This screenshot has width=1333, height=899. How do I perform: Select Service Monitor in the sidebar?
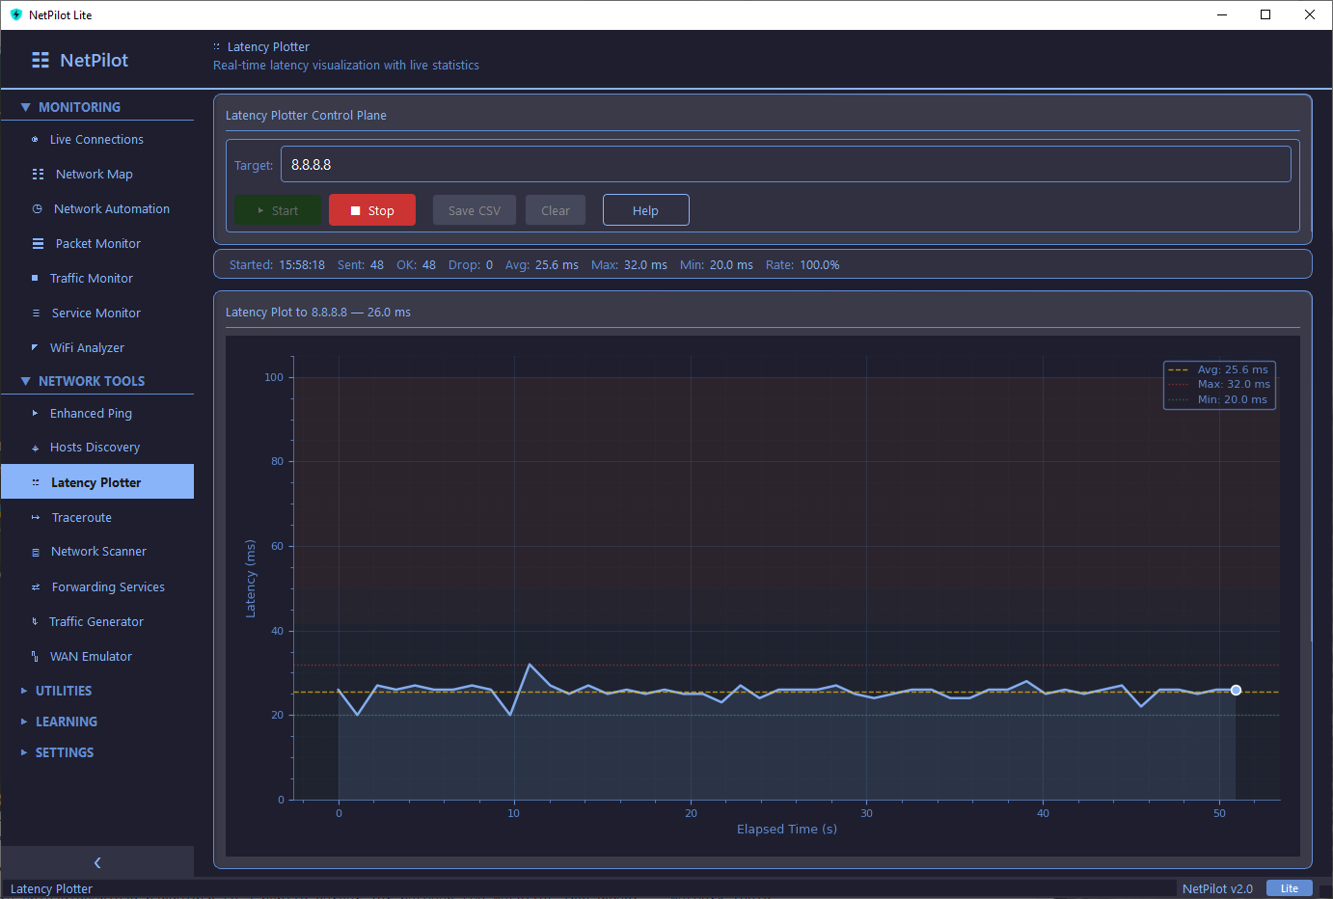point(94,313)
